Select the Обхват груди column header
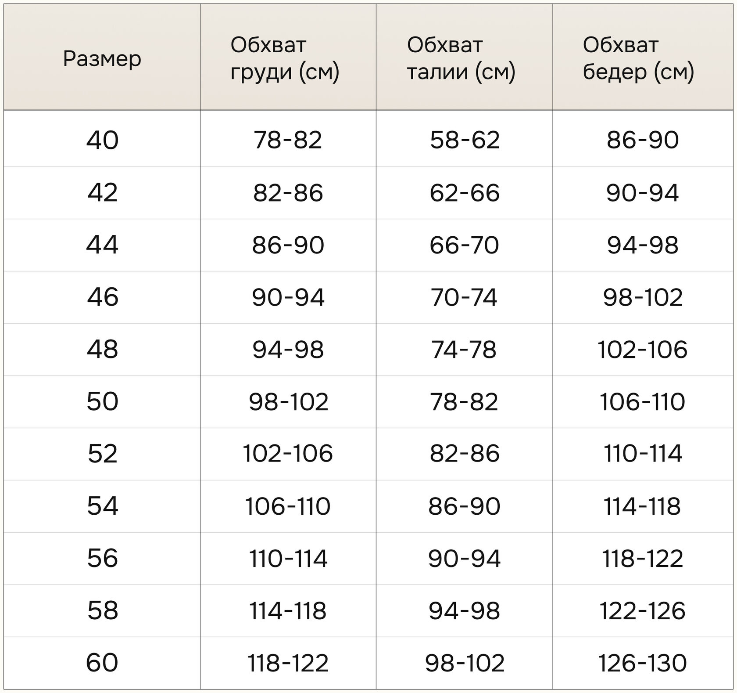Screen dimensions: 737x693 [x=285, y=58]
